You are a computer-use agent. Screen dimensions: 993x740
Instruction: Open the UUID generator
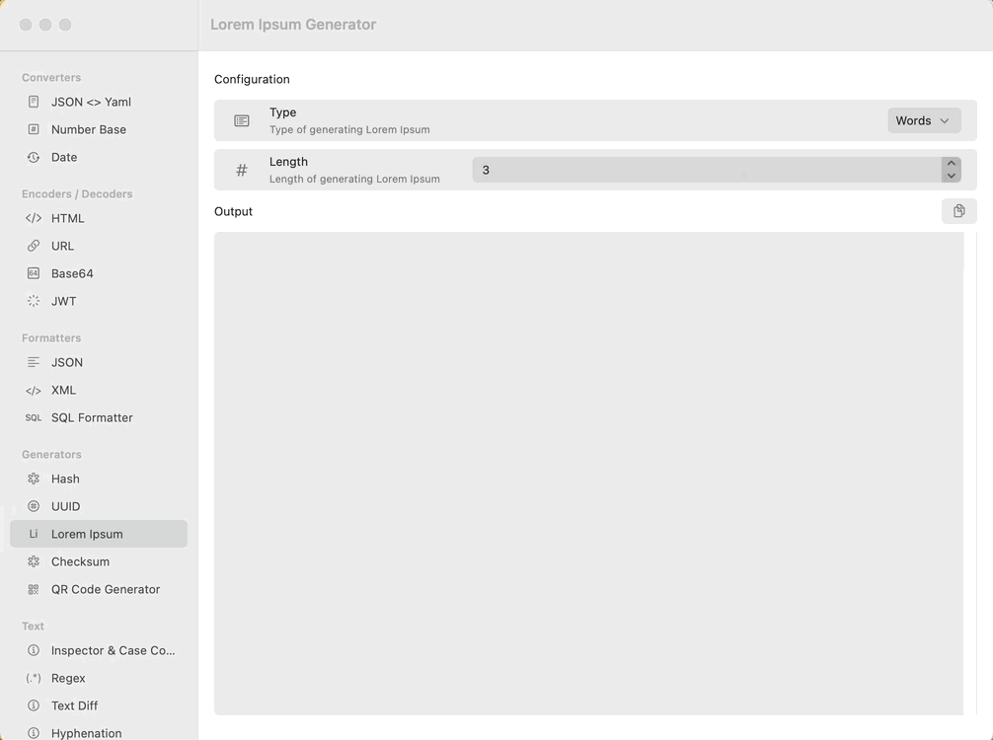(99, 506)
